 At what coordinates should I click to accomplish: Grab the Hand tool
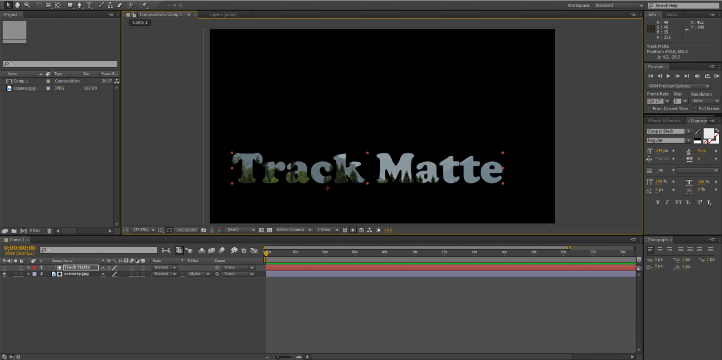click(17, 5)
